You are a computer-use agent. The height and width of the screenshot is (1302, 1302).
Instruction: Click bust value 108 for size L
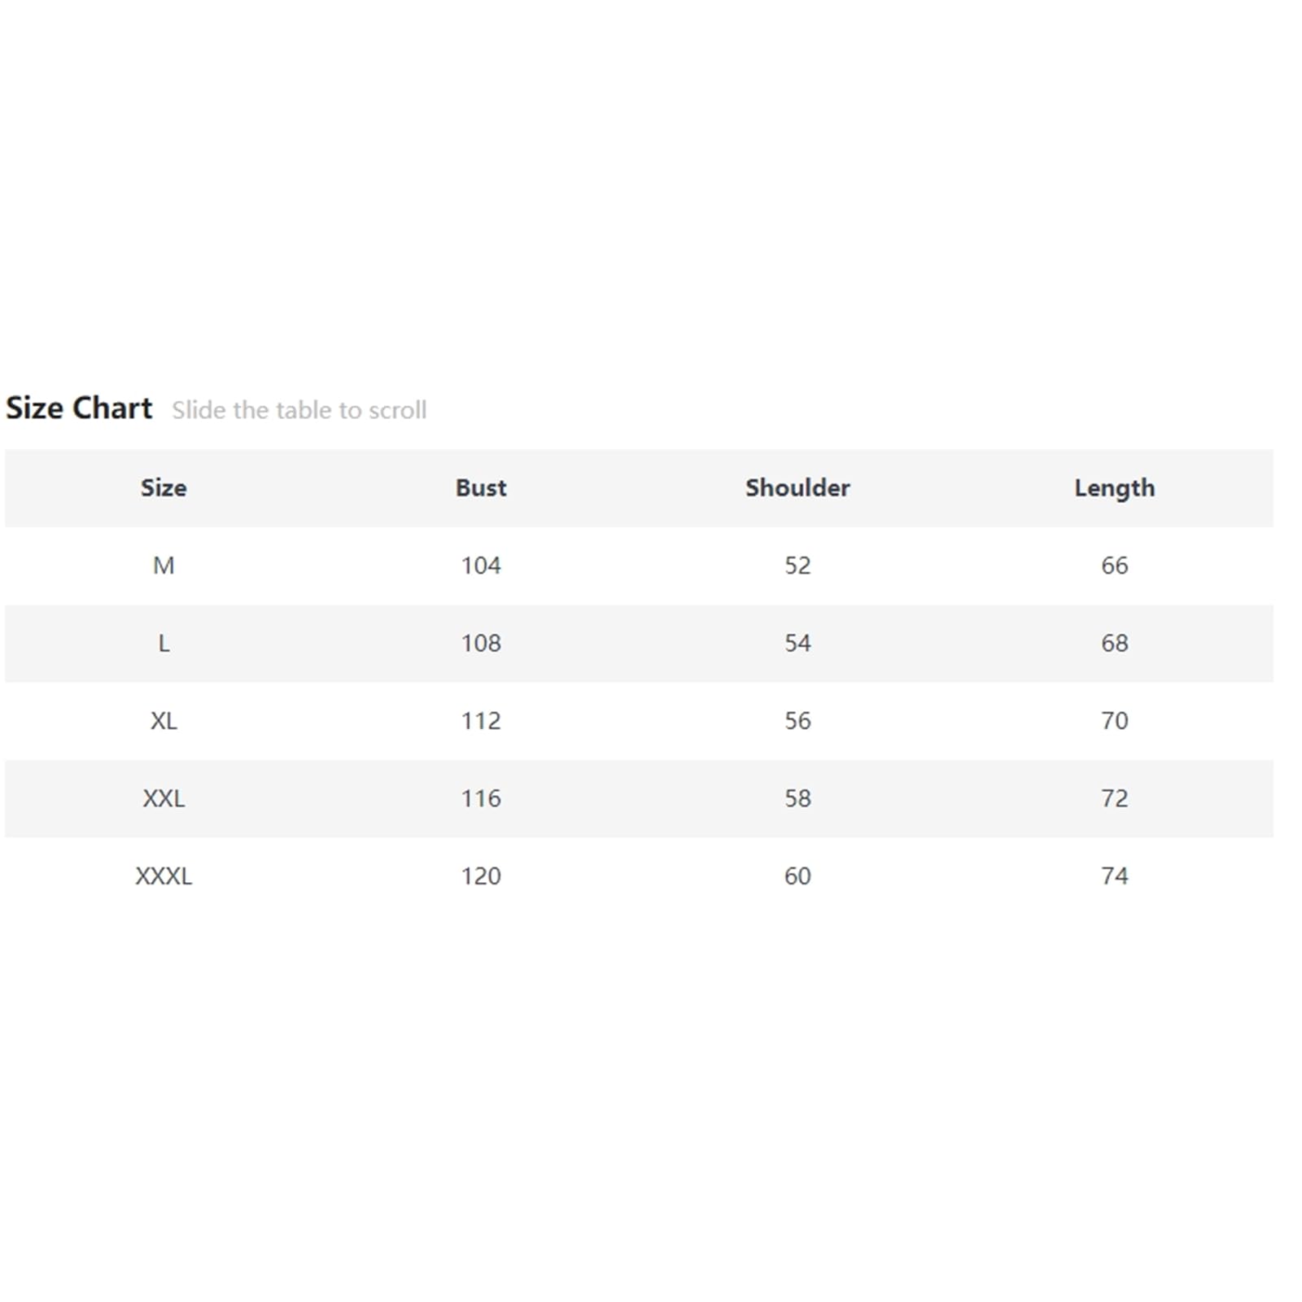pos(481,644)
